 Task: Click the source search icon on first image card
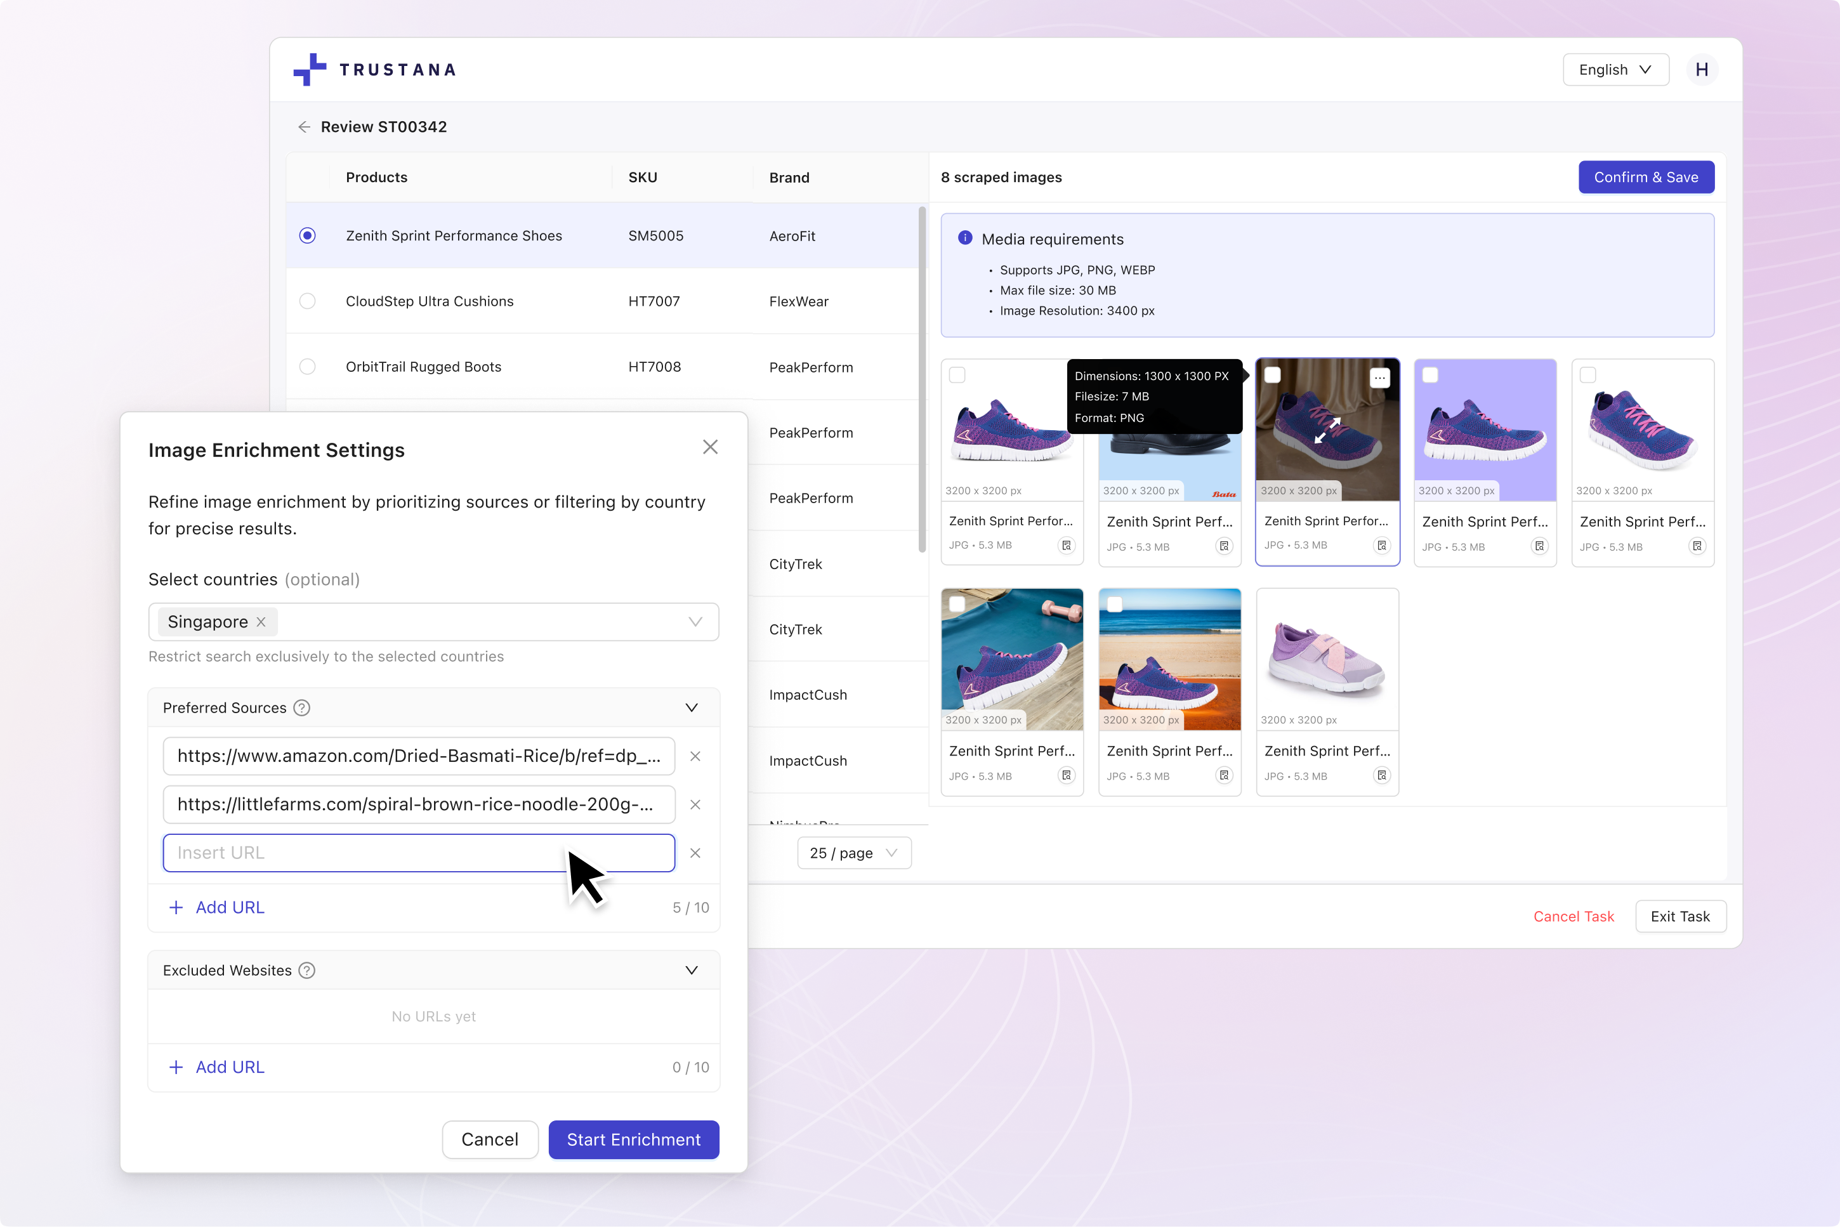point(1066,546)
